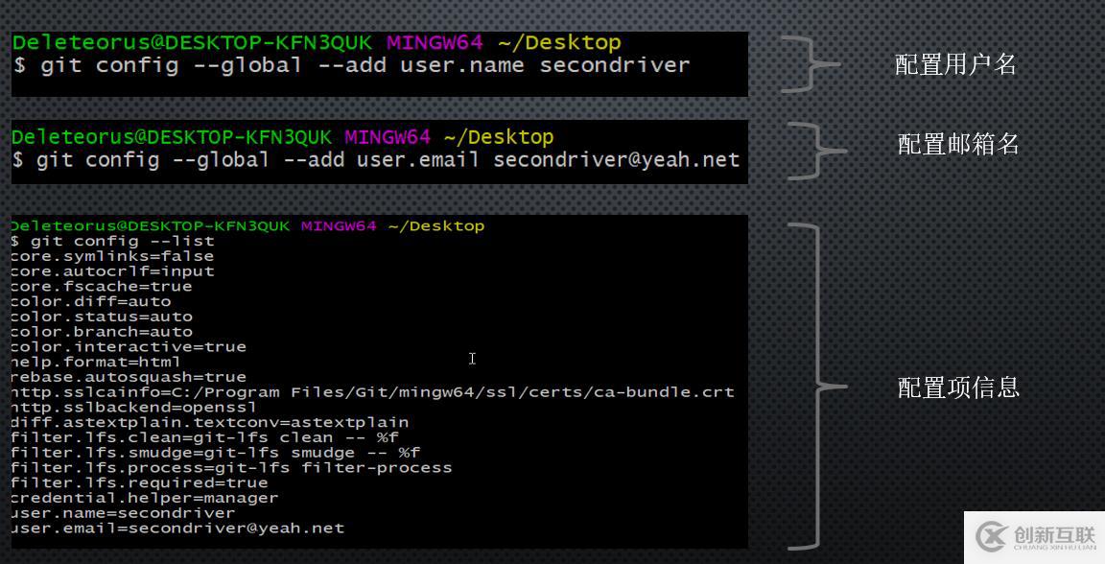Click the 'filter.lfs.smudge=git-lfs smudge -- %f' line
The height and width of the screenshot is (564, 1105).
point(216,453)
